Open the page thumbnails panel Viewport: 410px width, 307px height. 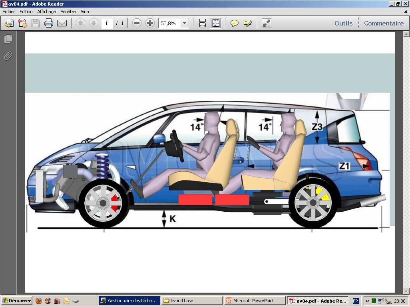[x=8, y=39]
